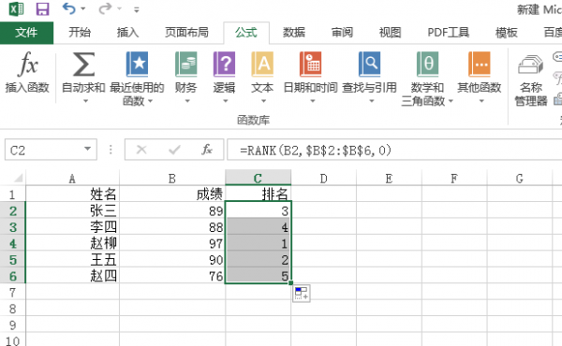Expand the 财务 dropdown arrow

[x=187, y=101]
